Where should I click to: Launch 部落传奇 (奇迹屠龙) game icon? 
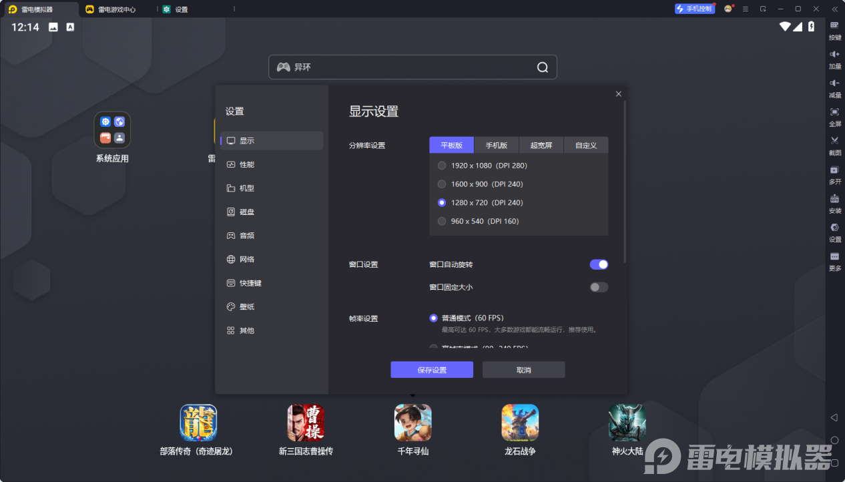199,423
